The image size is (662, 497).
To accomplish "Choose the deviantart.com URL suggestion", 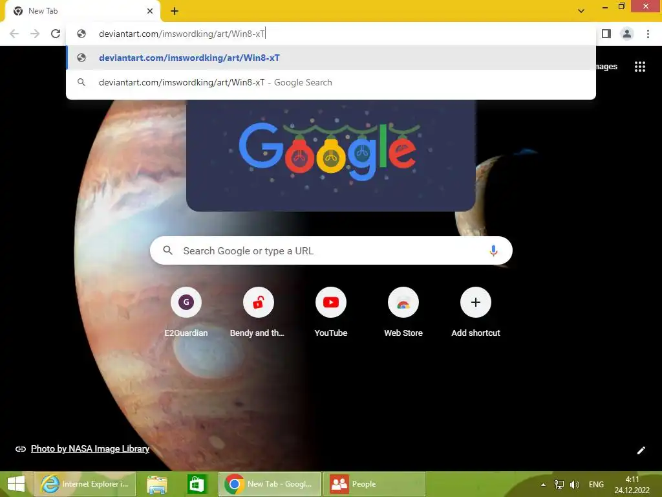I will (x=331, y=58).
